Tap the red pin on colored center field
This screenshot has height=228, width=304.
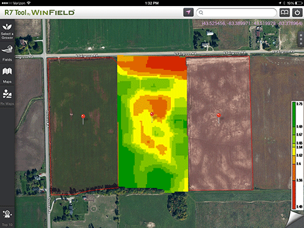152,117
